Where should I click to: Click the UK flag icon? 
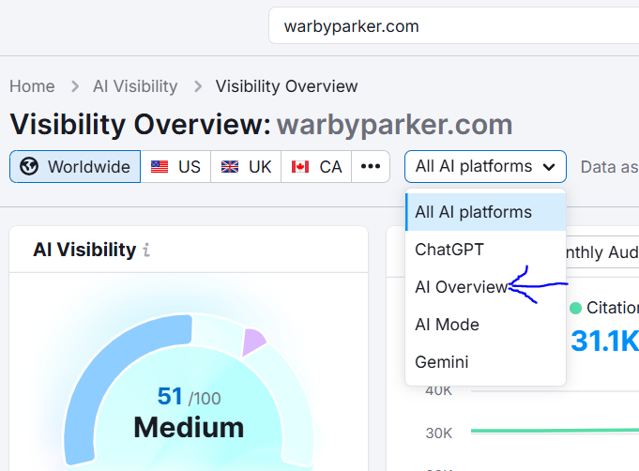tap(230, 167)
